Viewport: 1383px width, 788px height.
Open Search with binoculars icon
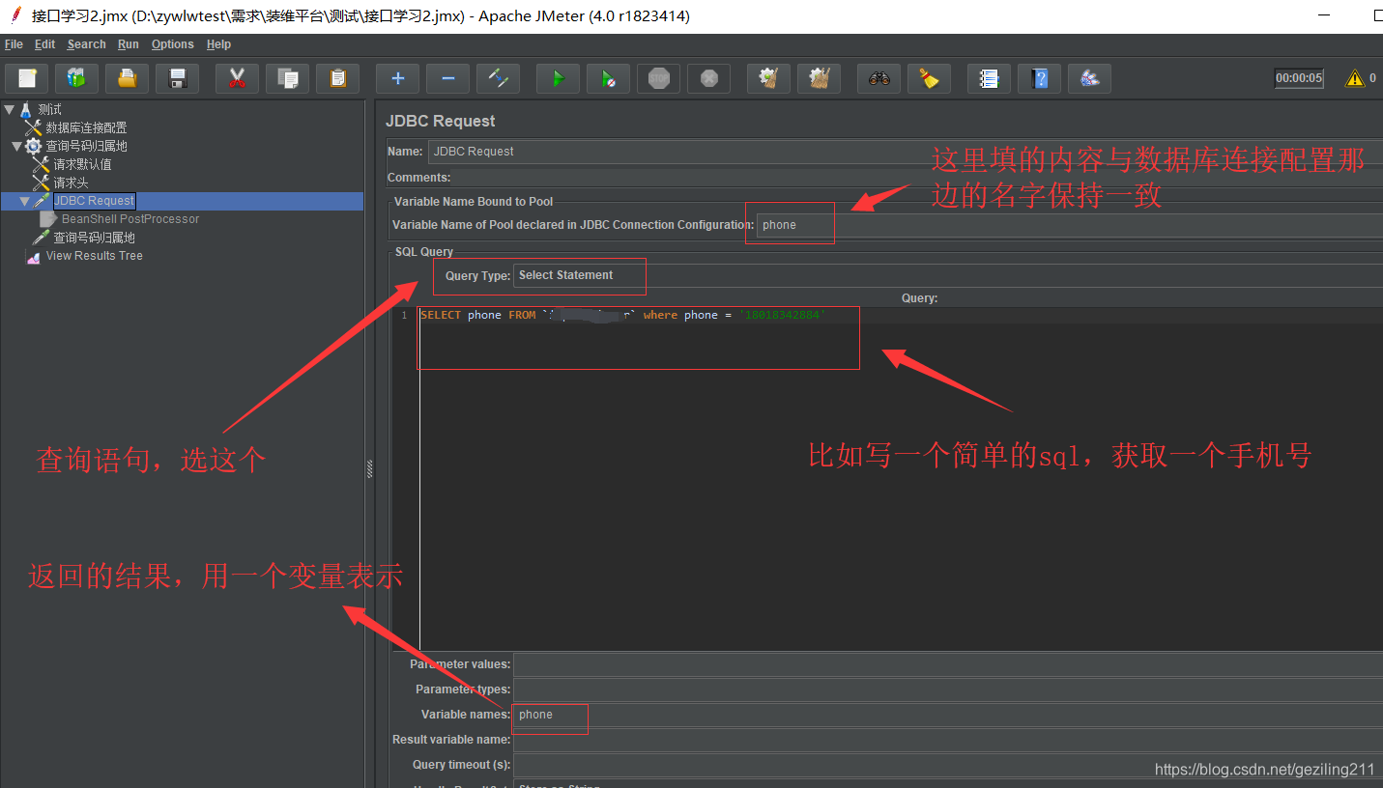tap(879, 78)
